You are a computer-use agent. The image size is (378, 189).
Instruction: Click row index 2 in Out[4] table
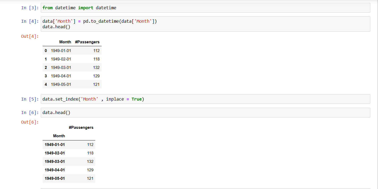tap(46, 68)
